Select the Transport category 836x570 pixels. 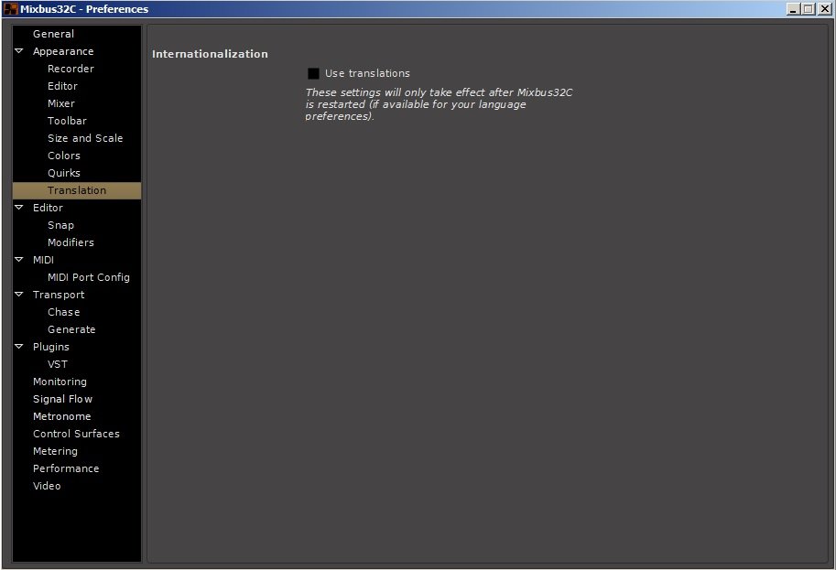click(58, 295)
